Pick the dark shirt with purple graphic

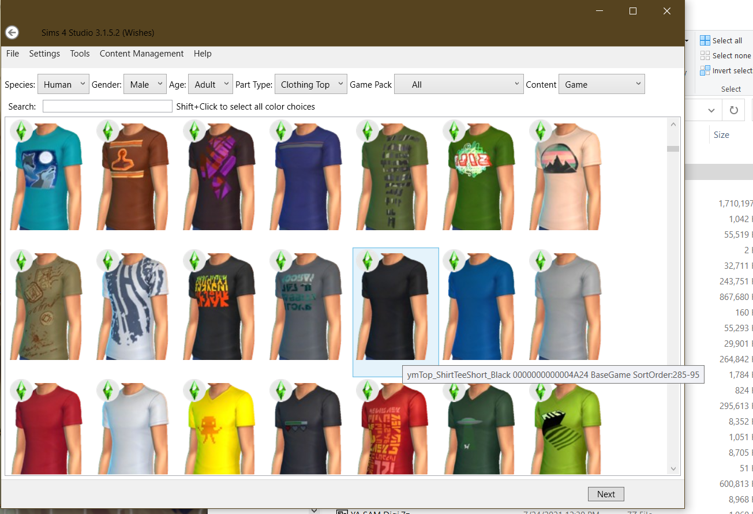point(219,175)
